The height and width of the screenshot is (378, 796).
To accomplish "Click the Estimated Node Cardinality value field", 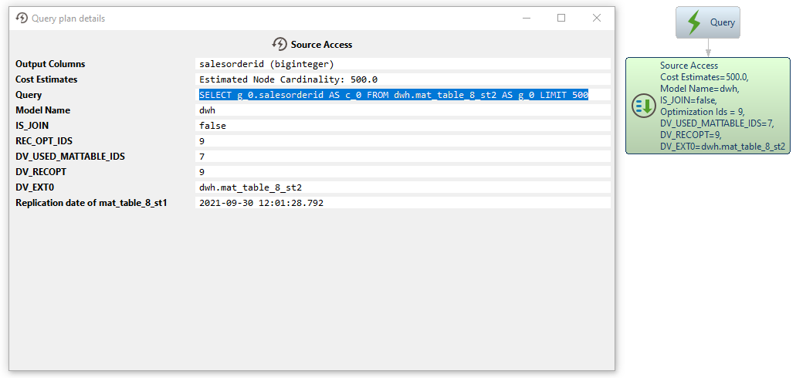I will 402,79.
